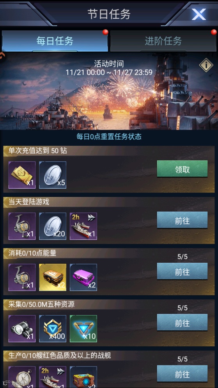Viewport: 218px width, 388px height.
Task: Close the 节日任务 panel with X
Action: coord(199,14)
